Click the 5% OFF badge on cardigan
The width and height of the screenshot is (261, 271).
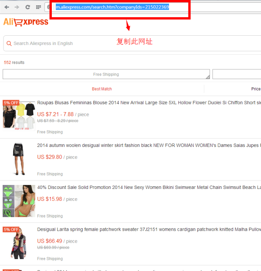[11, 230]
